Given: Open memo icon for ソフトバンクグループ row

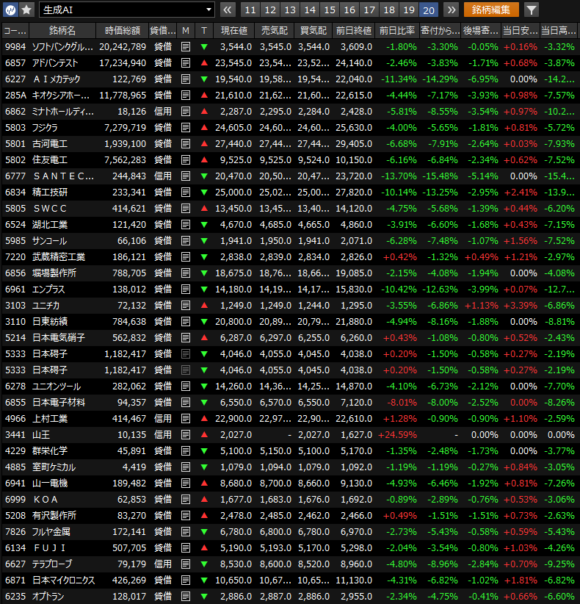Looking at the screenshot, I should [x=185, y=46].
